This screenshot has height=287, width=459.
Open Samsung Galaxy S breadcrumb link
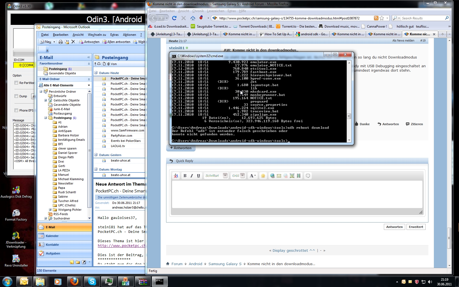coord(225,264)
